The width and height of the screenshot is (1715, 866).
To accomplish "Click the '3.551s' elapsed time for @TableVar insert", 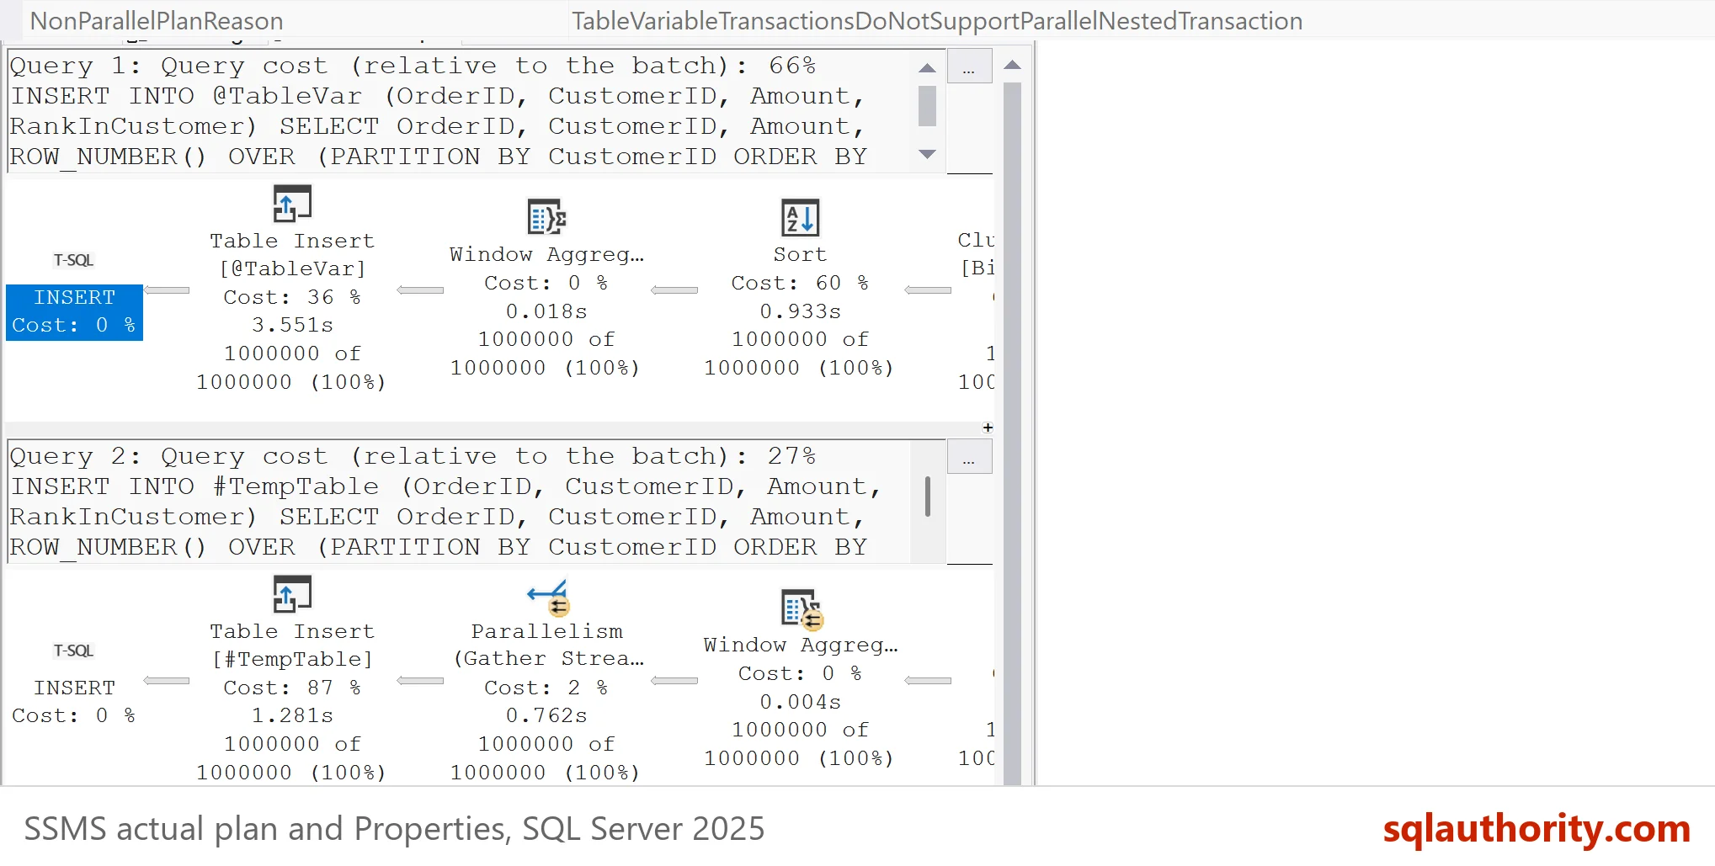I will tap(292, 325).
